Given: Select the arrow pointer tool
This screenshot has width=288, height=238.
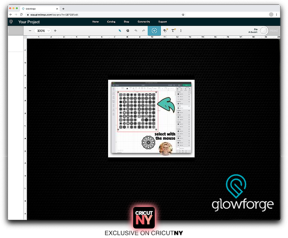Looking at the screenshot, I should [120, 31].
